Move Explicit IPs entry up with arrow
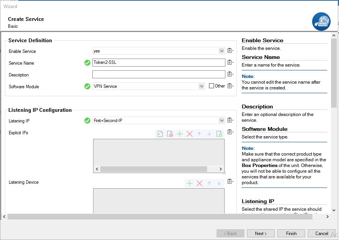 tap(199, 134)
